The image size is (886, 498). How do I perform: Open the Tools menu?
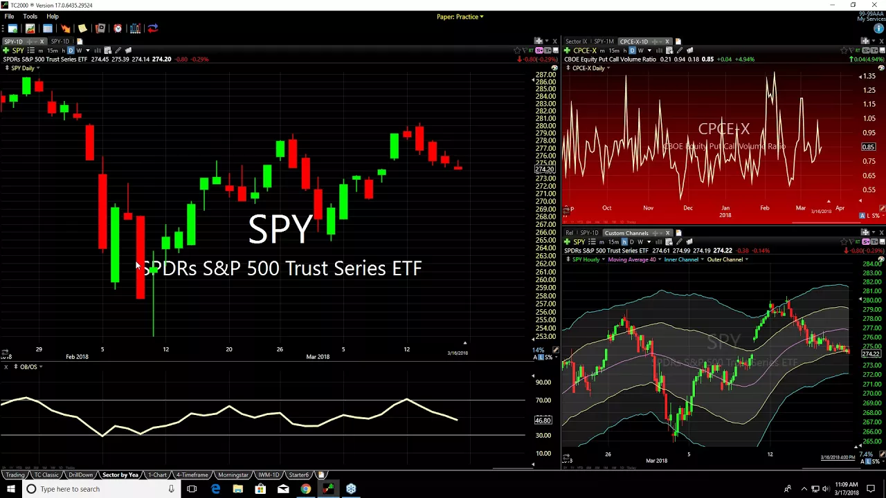[x=30, y=16]
